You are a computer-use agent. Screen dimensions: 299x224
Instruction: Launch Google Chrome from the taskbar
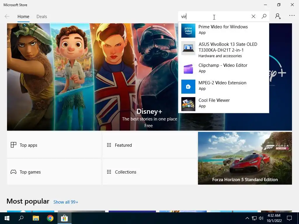tap(50, 218)
